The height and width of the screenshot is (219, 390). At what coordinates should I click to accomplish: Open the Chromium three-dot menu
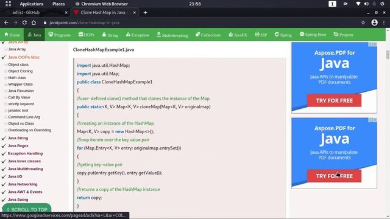point(384,23)
